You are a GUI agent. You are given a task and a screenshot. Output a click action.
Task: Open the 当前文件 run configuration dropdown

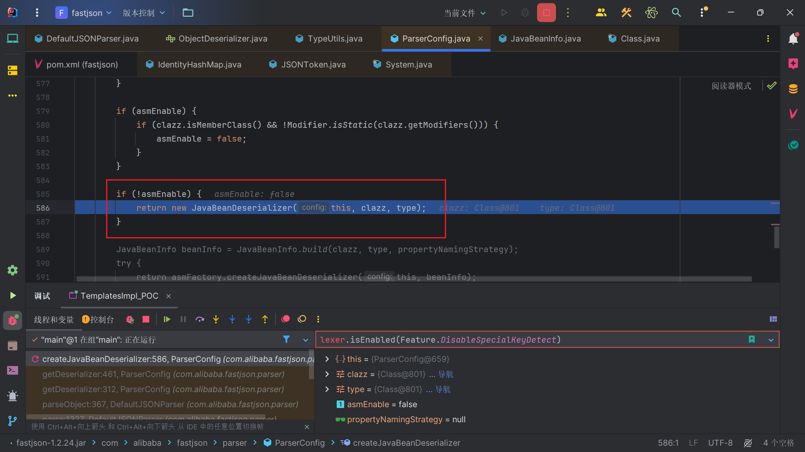pos(465,13)
